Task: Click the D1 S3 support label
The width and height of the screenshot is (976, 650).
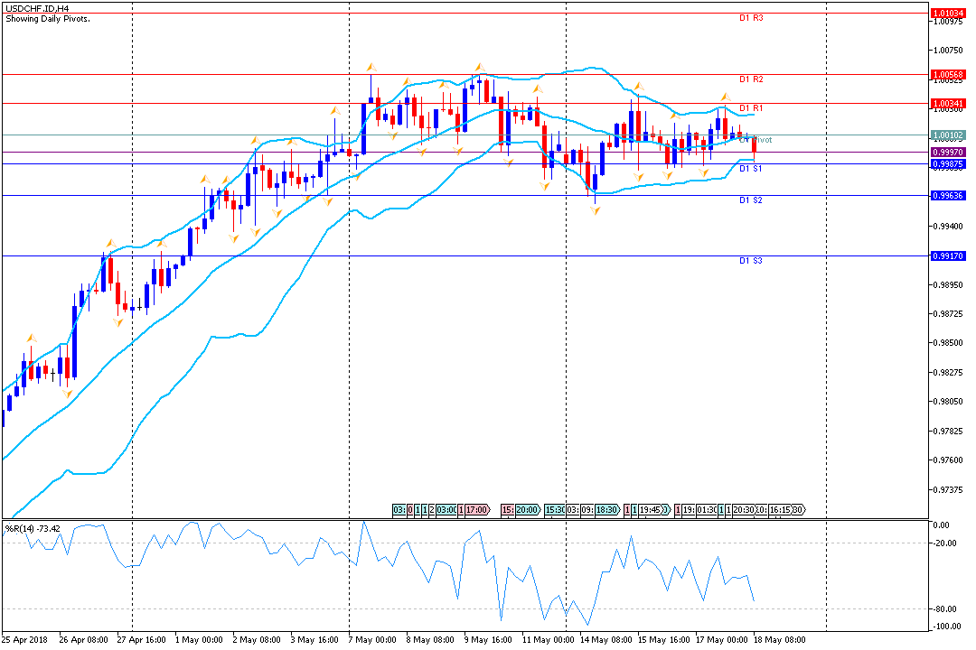Action: (x=751, y=261)
